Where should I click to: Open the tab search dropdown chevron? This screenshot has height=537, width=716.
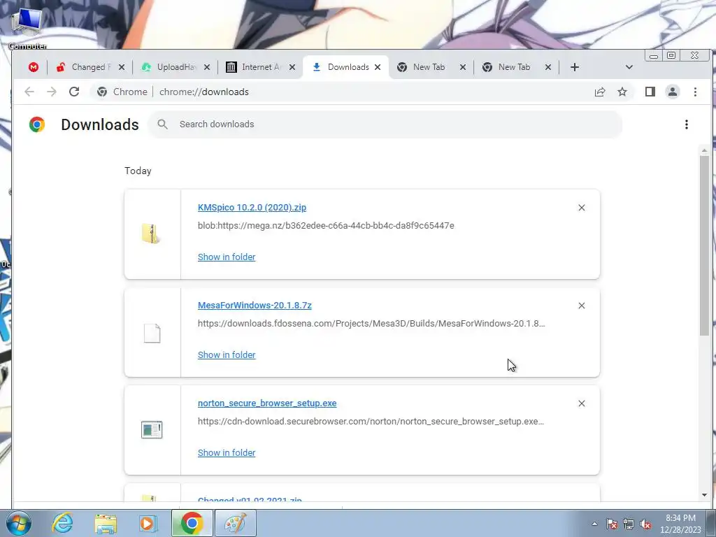(x=629, y=67)
